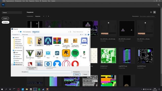Open the 'Файл' menu
This screenshot has width=162, height=91.
4,1
